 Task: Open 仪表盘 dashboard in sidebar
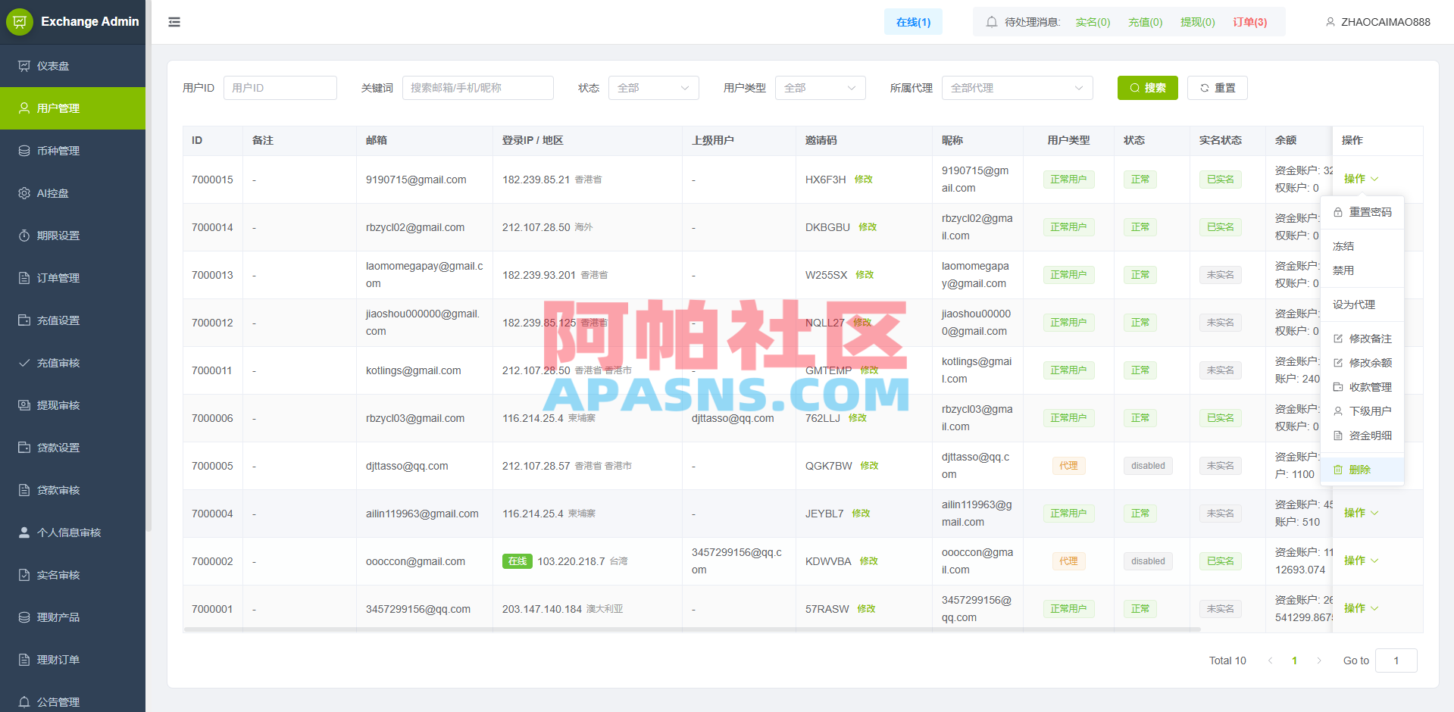(x=73, y=66)
